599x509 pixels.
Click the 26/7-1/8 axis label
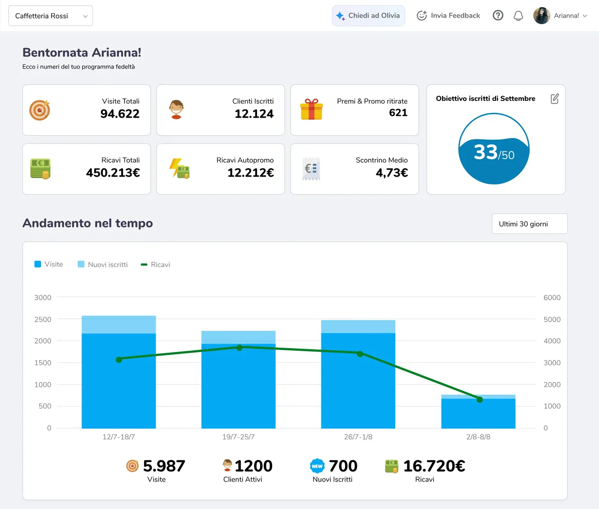(x=358, y=437)
